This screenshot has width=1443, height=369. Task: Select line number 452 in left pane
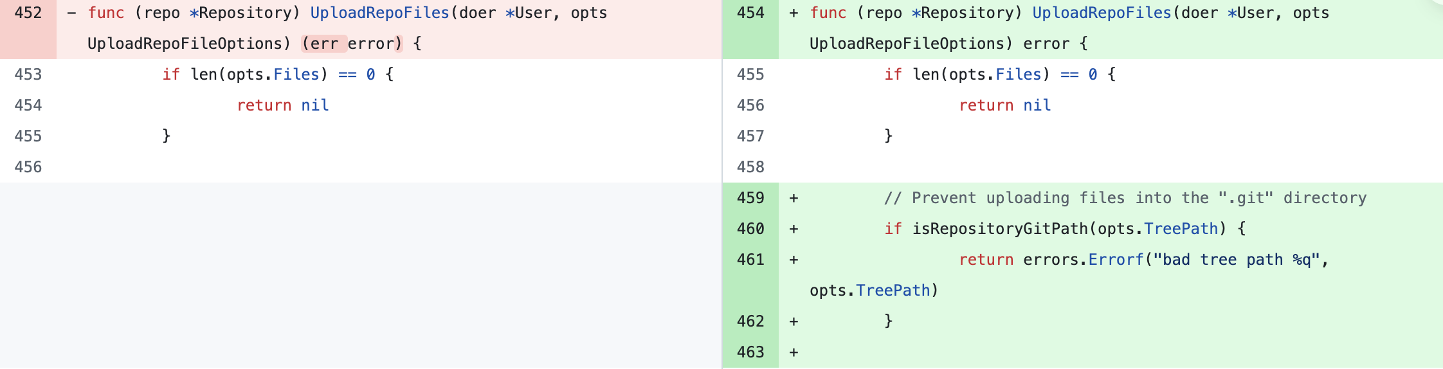tap(28, 13)
